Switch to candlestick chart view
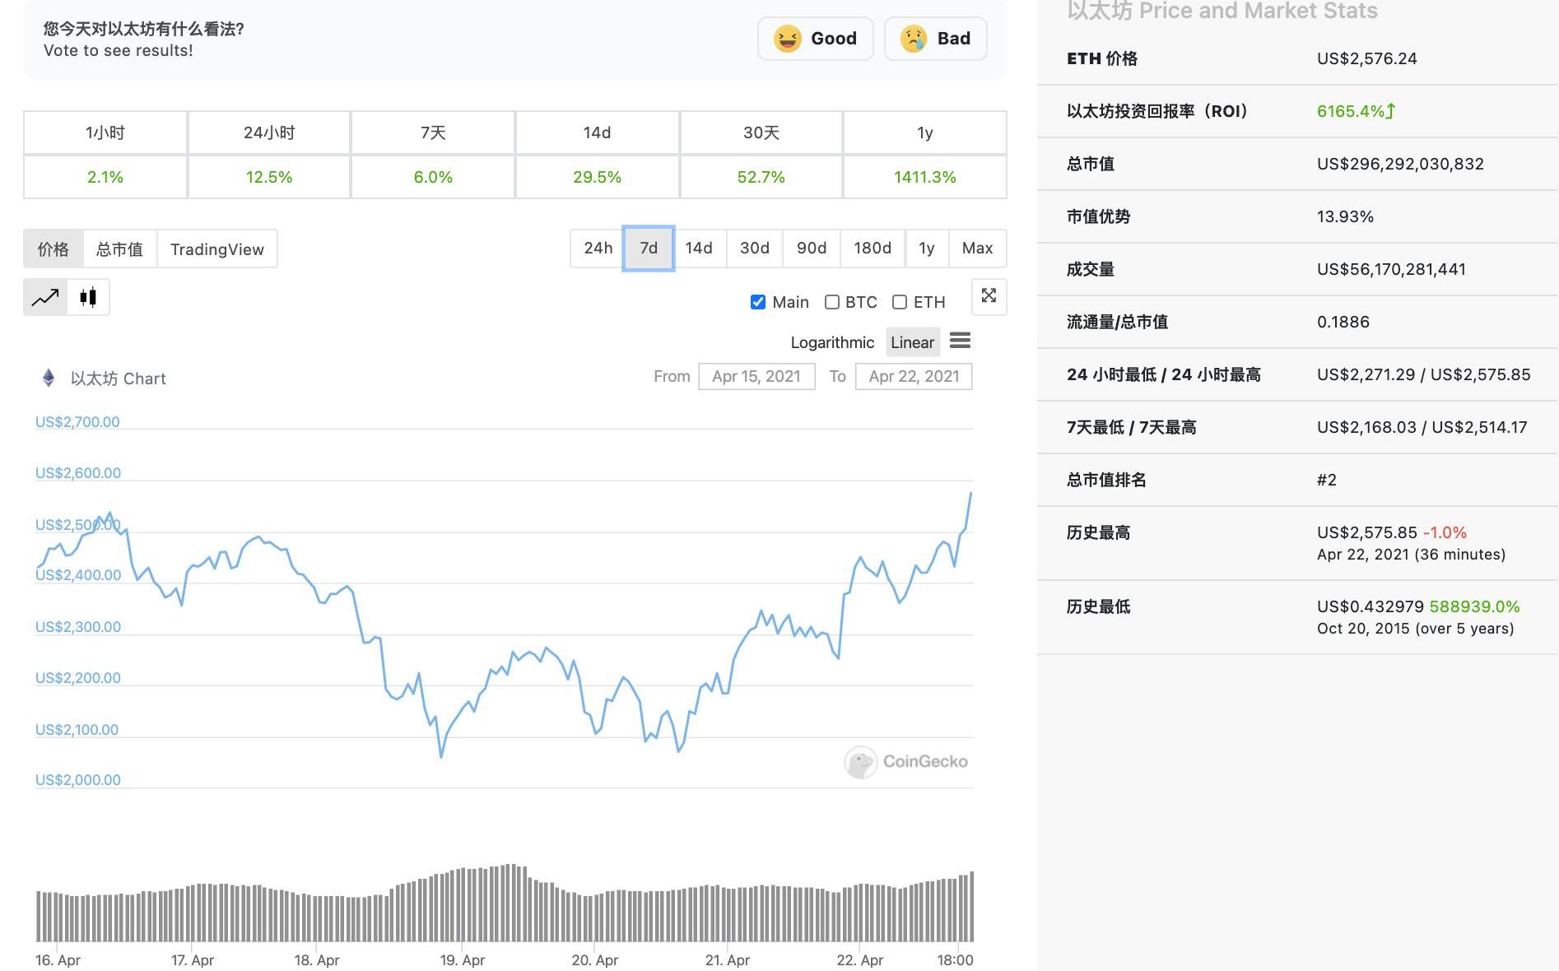1559x971 pixels. click(88, 297)
